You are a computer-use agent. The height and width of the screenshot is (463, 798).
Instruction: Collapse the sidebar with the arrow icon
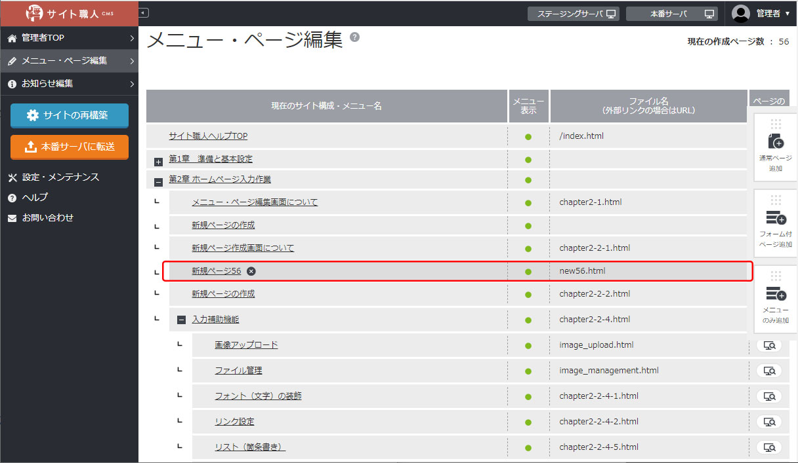tap(144, 12)
